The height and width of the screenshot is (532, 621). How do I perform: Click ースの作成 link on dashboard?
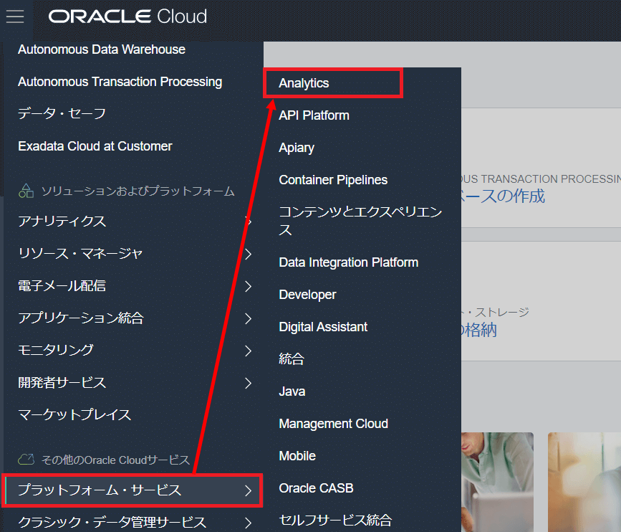coord(503,196)
